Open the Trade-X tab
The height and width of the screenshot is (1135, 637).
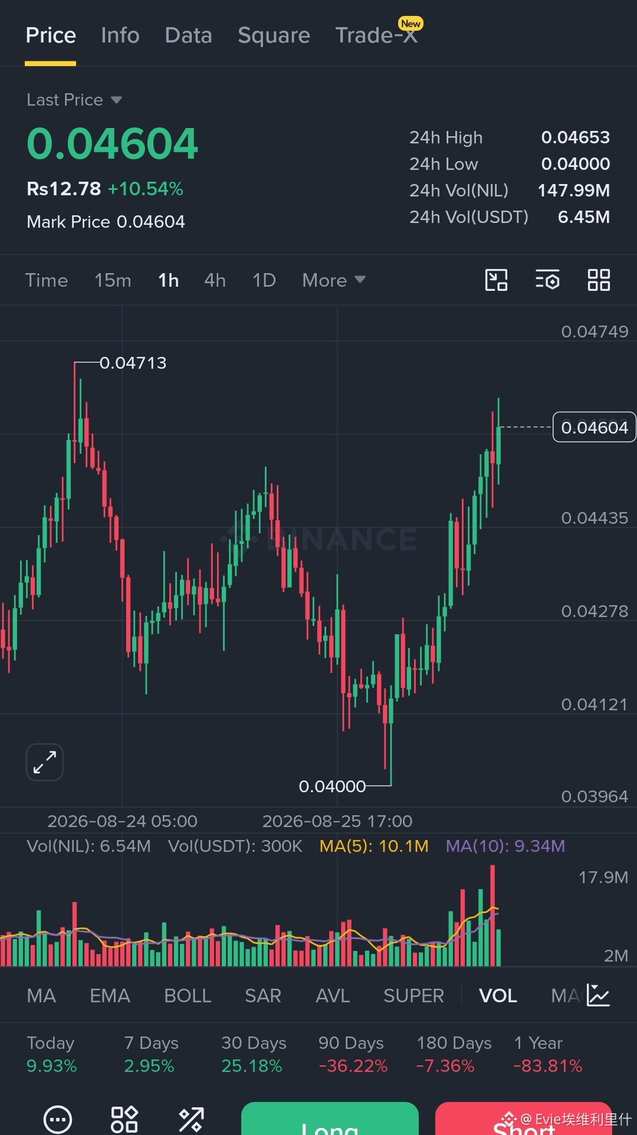[376, 35]
